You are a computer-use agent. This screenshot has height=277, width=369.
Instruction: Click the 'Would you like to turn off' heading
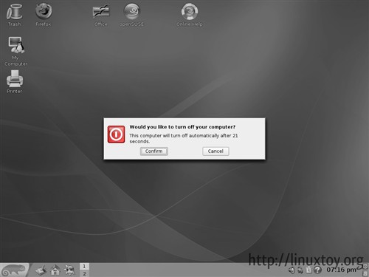coord(182,127)
